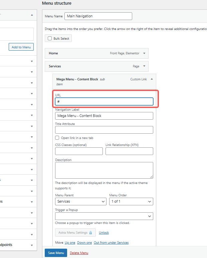Check Open link in a new tab

[57, 138]
